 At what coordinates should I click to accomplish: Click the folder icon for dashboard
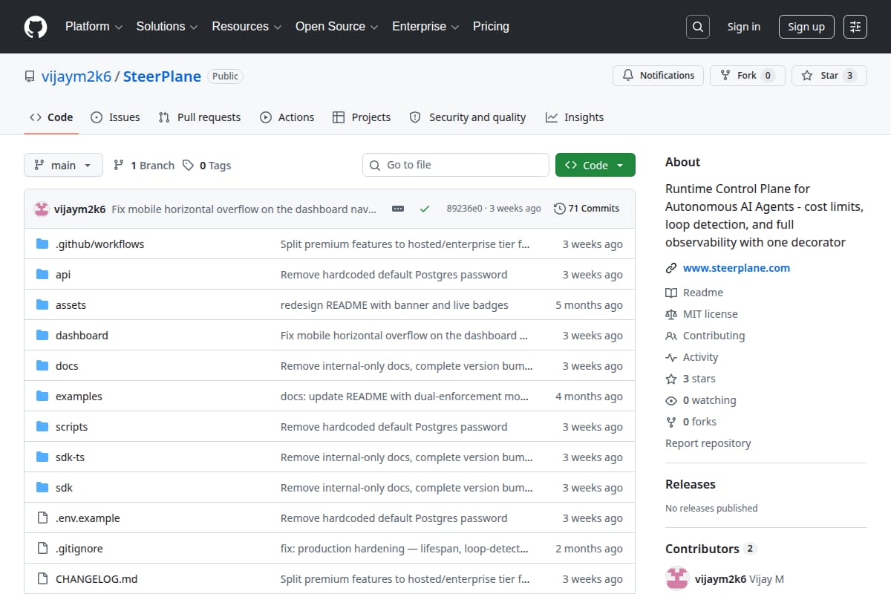(42, 336)
